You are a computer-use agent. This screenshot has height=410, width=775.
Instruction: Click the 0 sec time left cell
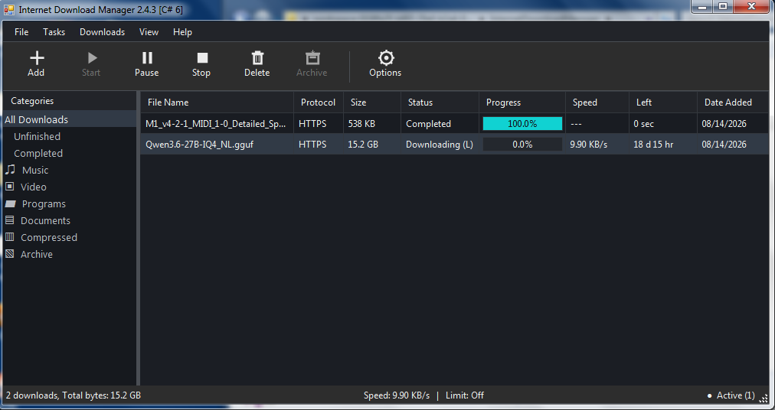tap(644, 124)
